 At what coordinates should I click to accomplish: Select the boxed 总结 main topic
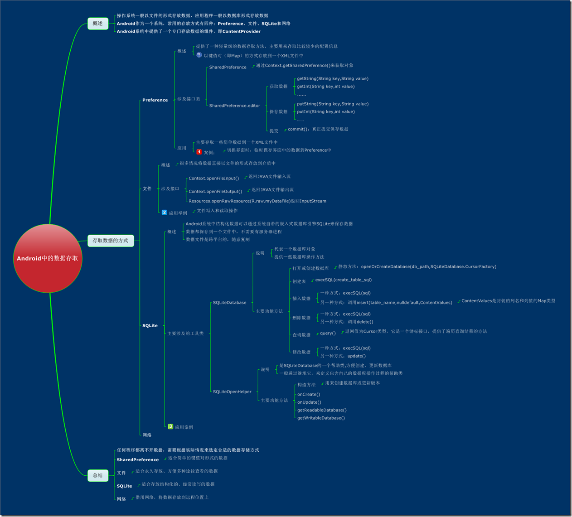coord(98,475)
